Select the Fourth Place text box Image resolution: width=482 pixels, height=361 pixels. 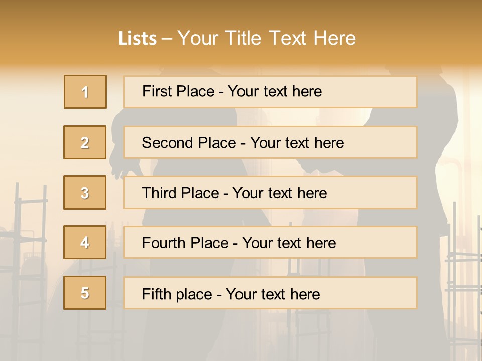(270, 243)
